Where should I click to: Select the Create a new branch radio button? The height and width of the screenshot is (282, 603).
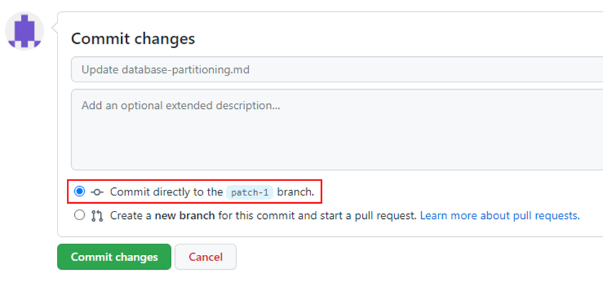coord(79,216)
